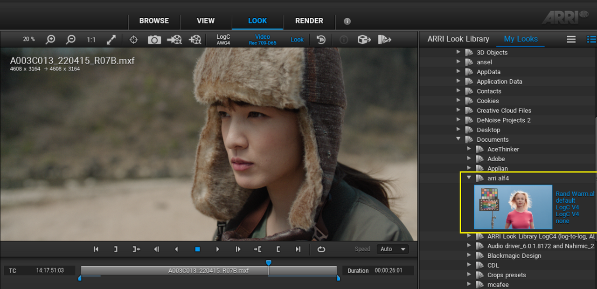Switch to the BROWSE tab
The height and width of the screenshot is (289, 597).
click(154, 21)
